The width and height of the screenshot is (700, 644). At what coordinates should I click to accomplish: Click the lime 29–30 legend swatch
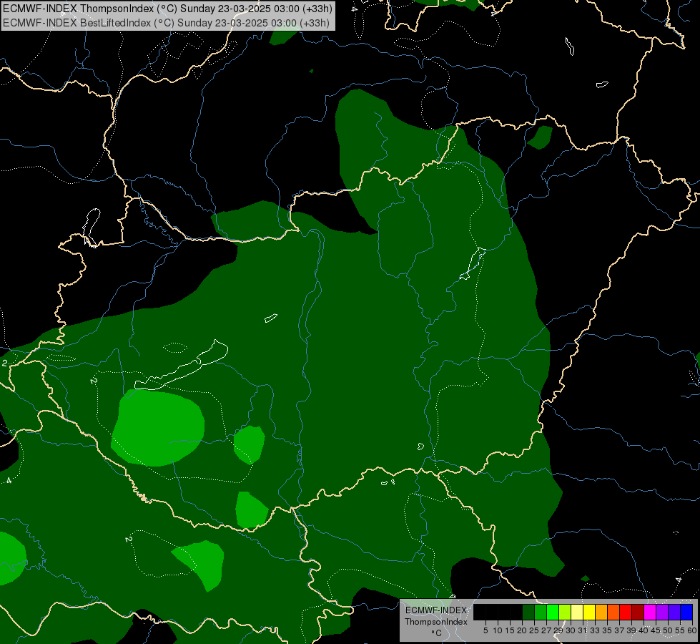[565, 612]
